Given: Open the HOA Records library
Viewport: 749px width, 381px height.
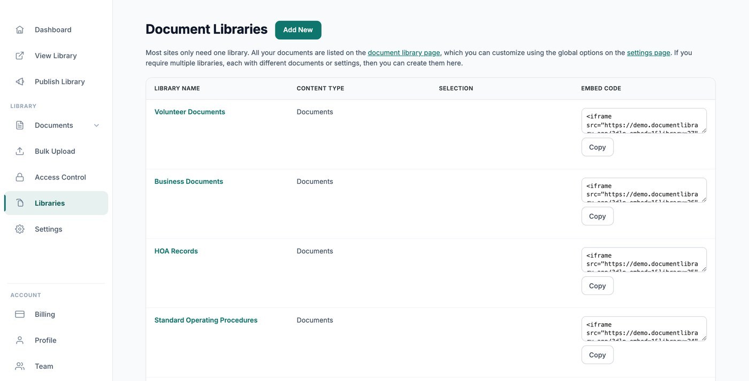Looking at the screenshot, I should tap(176, 251).
